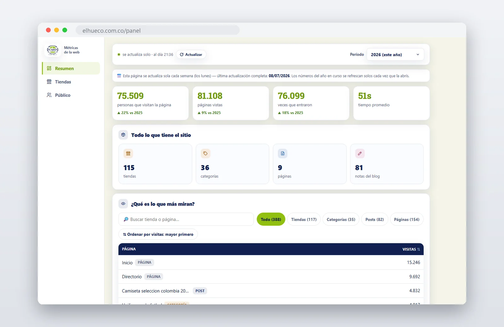Click the sort arrows in VISITAS column header
The height and width of the screenshot is (327, 504).
pos(419,249)
